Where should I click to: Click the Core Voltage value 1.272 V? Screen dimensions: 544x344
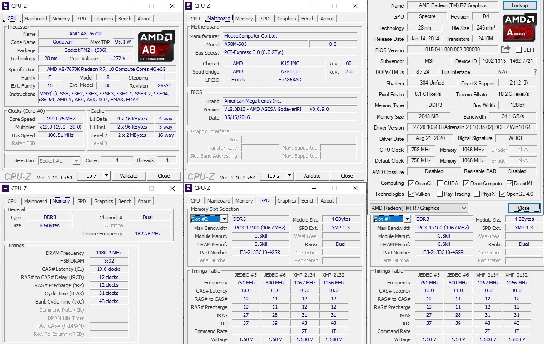tap(117, 58)
